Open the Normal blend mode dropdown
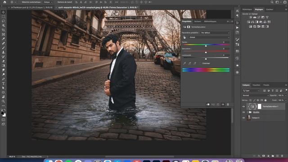 256,95
